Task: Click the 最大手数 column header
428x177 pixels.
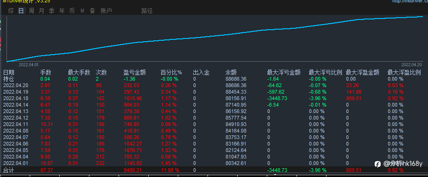Action: click(x=79, y=72)
